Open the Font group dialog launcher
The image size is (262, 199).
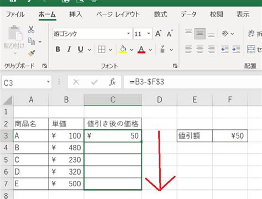pos(175,66)
